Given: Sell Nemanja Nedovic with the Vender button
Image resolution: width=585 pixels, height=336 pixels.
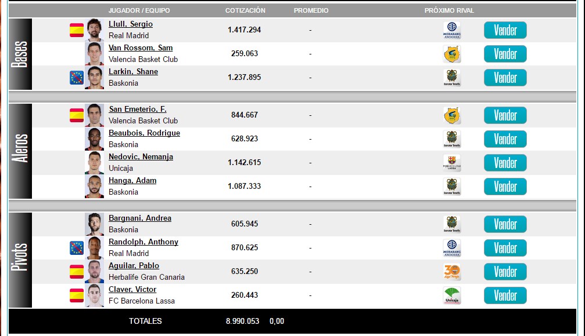Looking at the screenshot, I should coord(505,163).
